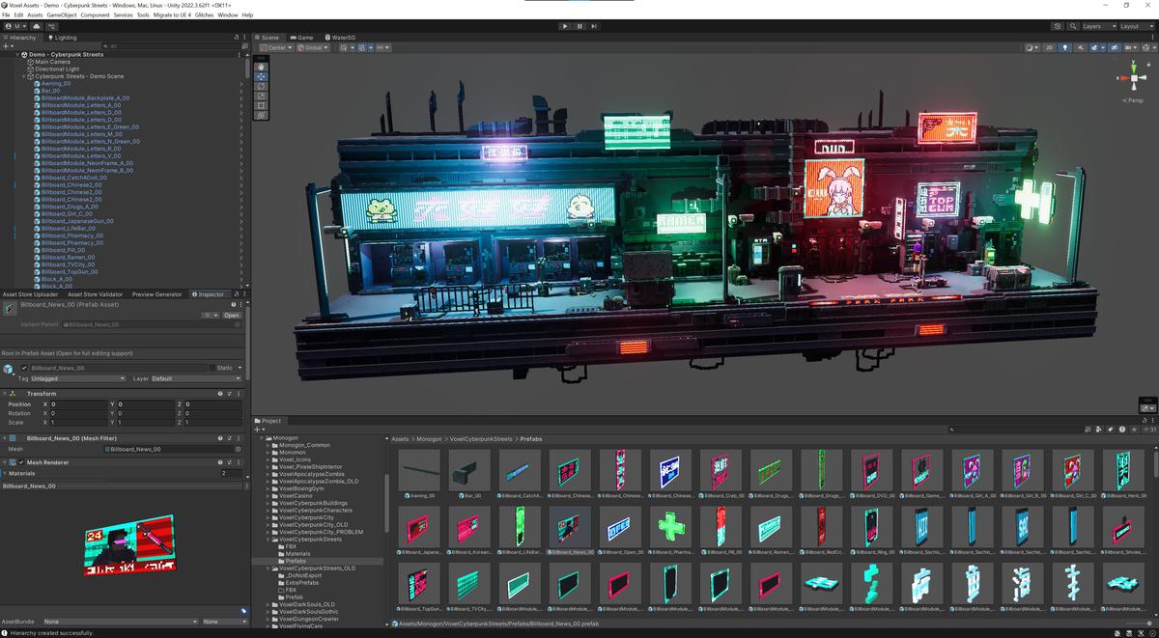Switch to the Lighting tab

tap(64, 38)
